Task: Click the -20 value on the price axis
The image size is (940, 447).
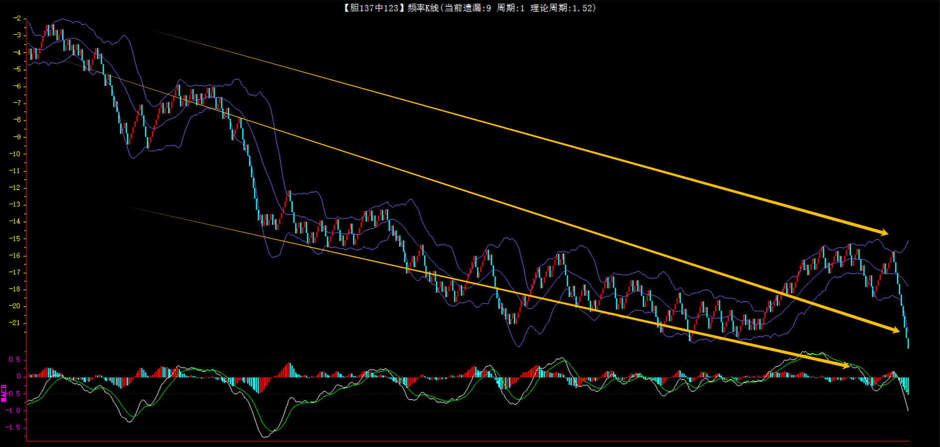Action: (14, 306)
